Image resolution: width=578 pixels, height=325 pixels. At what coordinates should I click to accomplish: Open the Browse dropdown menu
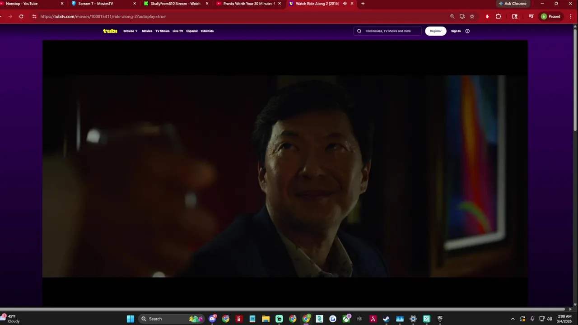click(131, 31)
